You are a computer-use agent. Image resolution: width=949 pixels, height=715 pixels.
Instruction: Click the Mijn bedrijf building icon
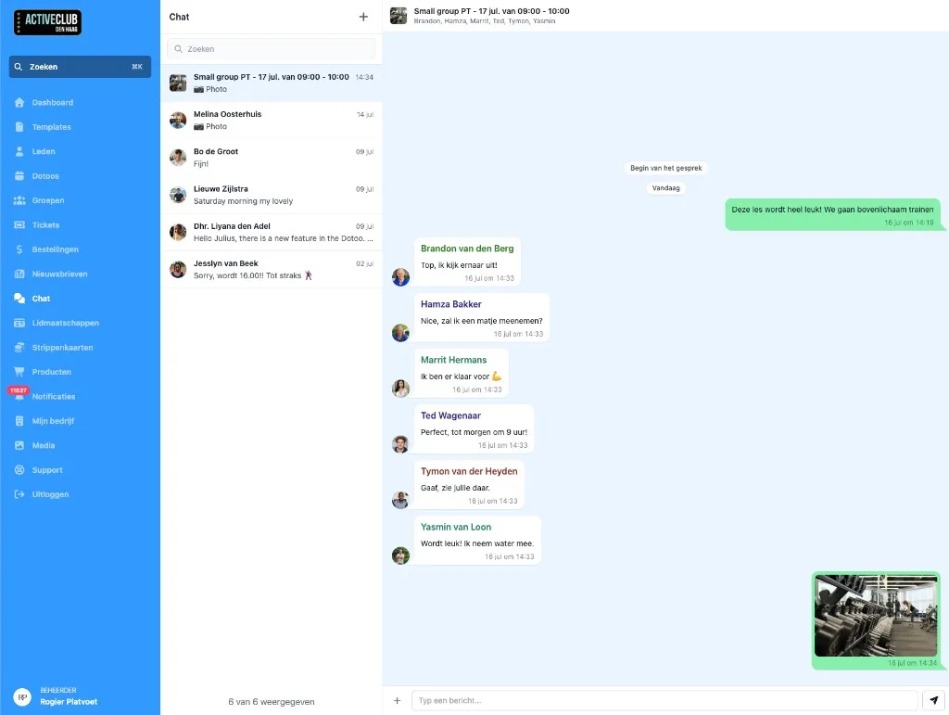point(19,421)
